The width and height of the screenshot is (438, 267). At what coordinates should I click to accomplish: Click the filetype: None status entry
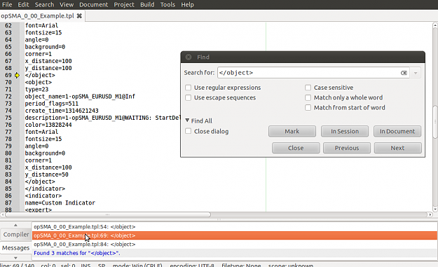click(x=241, y=265)
